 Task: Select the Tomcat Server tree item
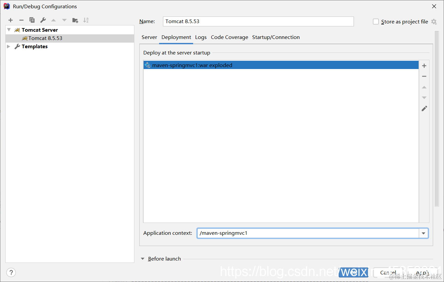tap(70, 30)
